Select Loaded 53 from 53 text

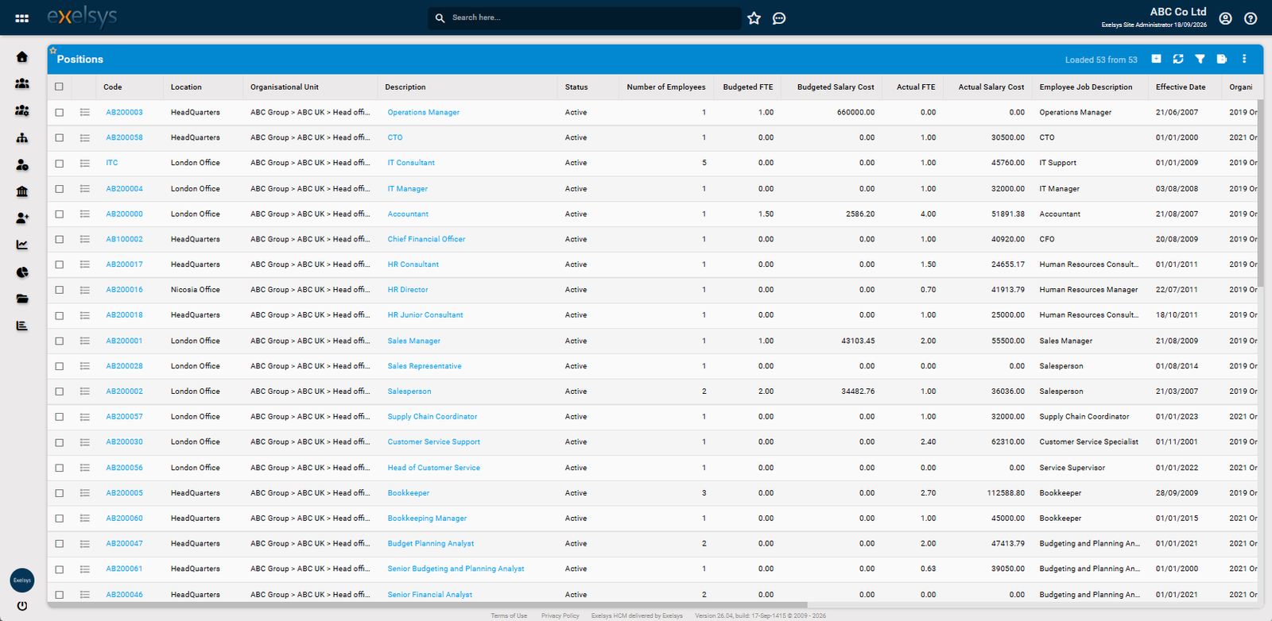1101,60
